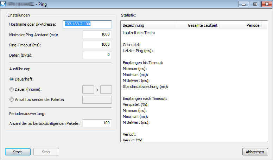This screenshot has height=160, width=273.
Task: Click the minutes box for Dauer
Action: point(106,89)
